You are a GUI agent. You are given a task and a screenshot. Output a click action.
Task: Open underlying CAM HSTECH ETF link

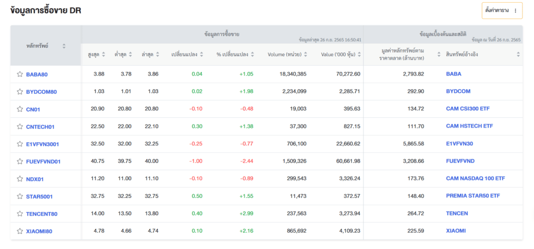(x=469, y=126)
